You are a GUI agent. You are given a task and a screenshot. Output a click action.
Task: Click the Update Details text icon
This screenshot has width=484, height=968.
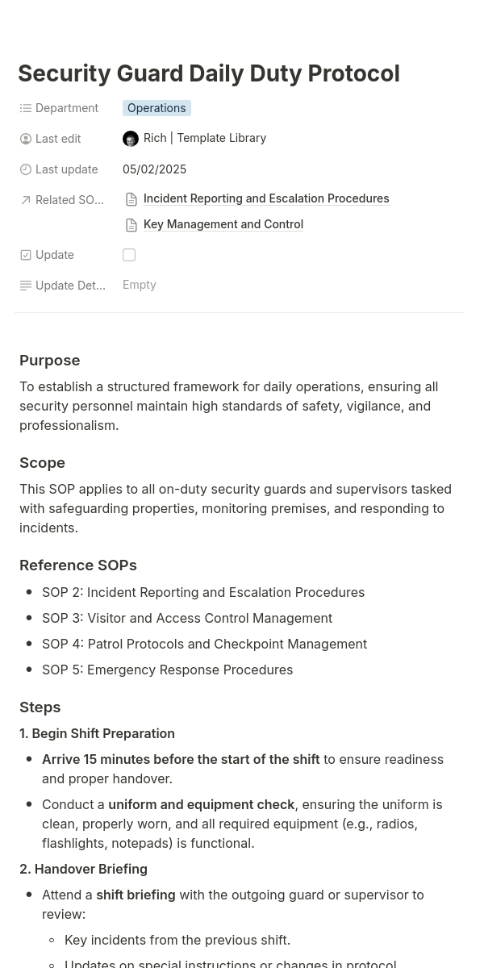tap(26, 286)
